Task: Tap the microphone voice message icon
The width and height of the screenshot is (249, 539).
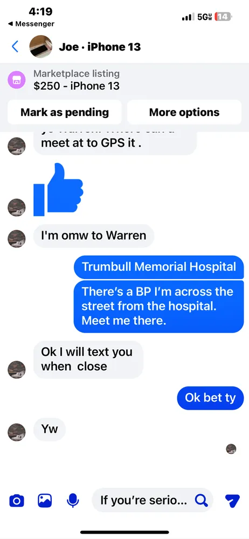Action: tap(73, 501)
